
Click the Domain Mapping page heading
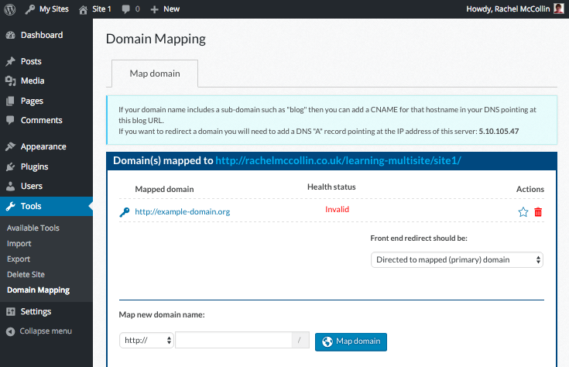coord(156,39)
